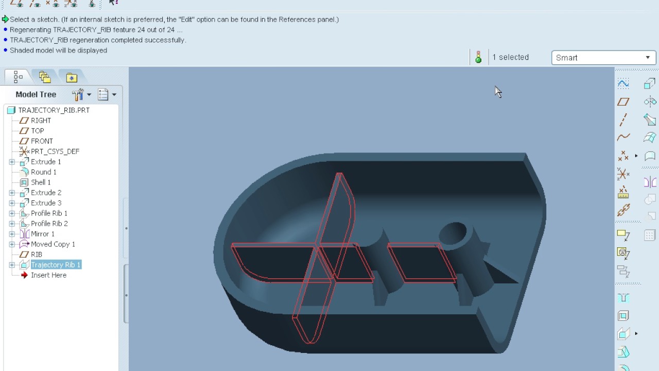Select the Variable Section Sweep tool
The image size is (659, 371).
point(650,120)
